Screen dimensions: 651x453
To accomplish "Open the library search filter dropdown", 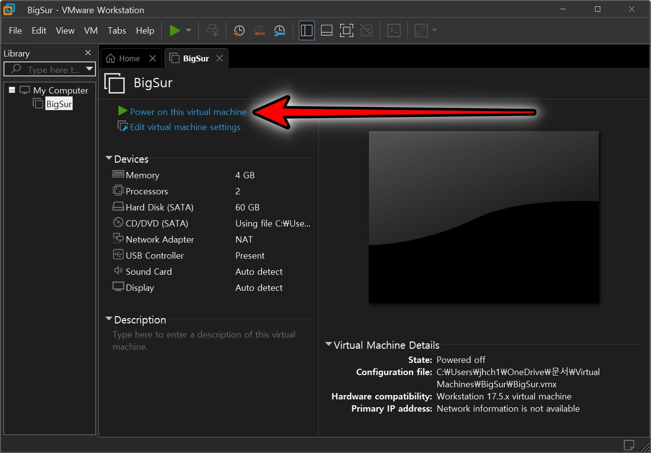I will 90,69.
